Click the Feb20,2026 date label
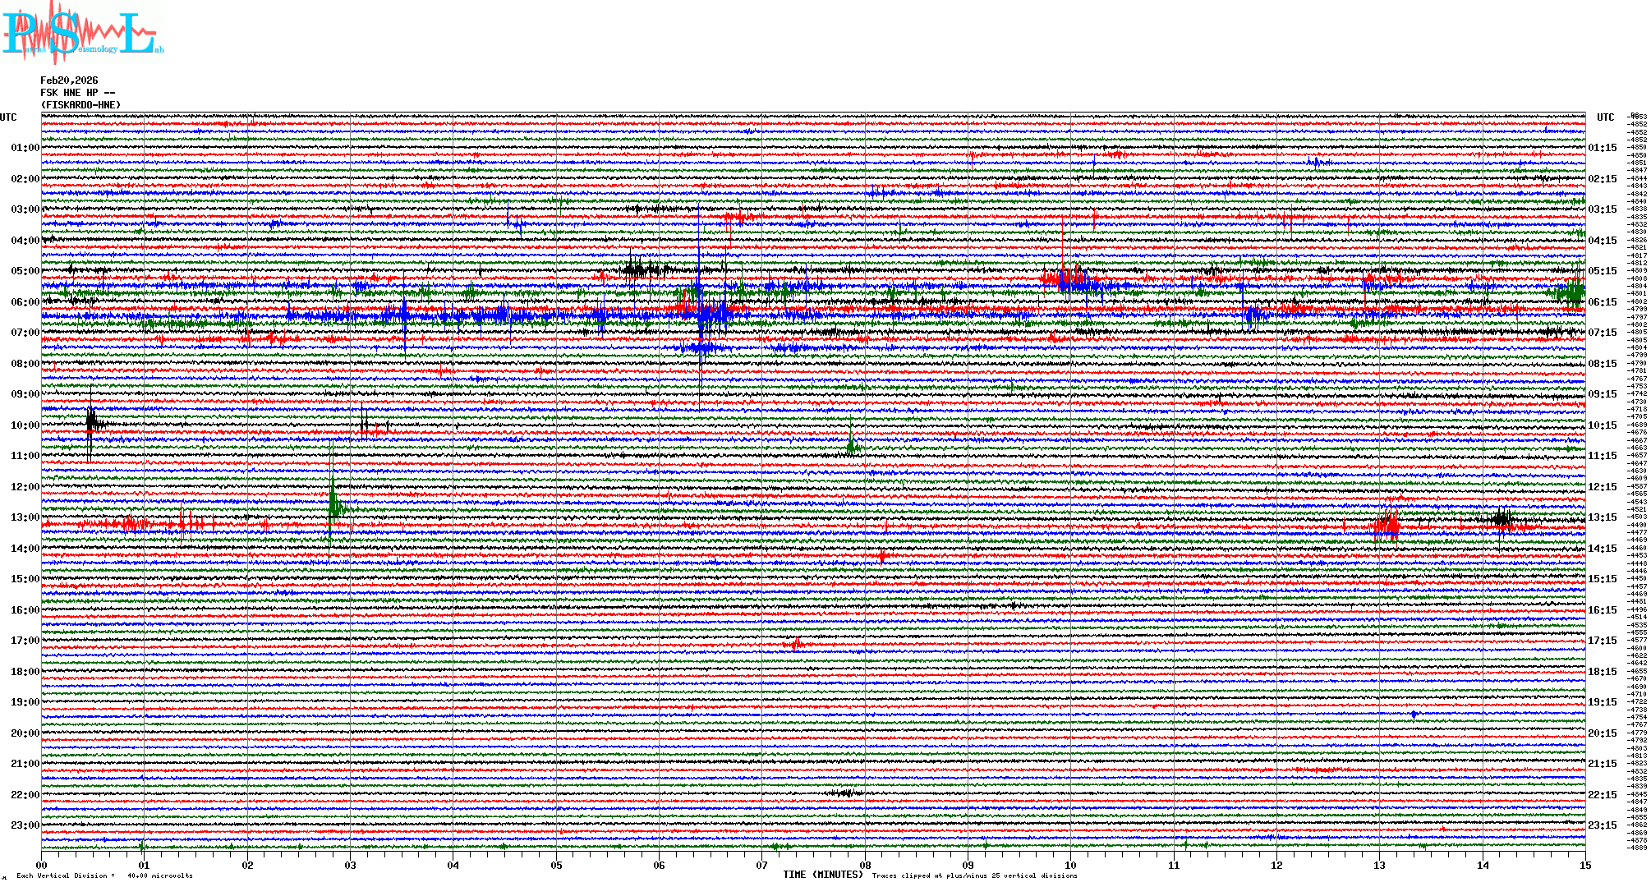The image size is (1651, 887). [x=69, y=80]
